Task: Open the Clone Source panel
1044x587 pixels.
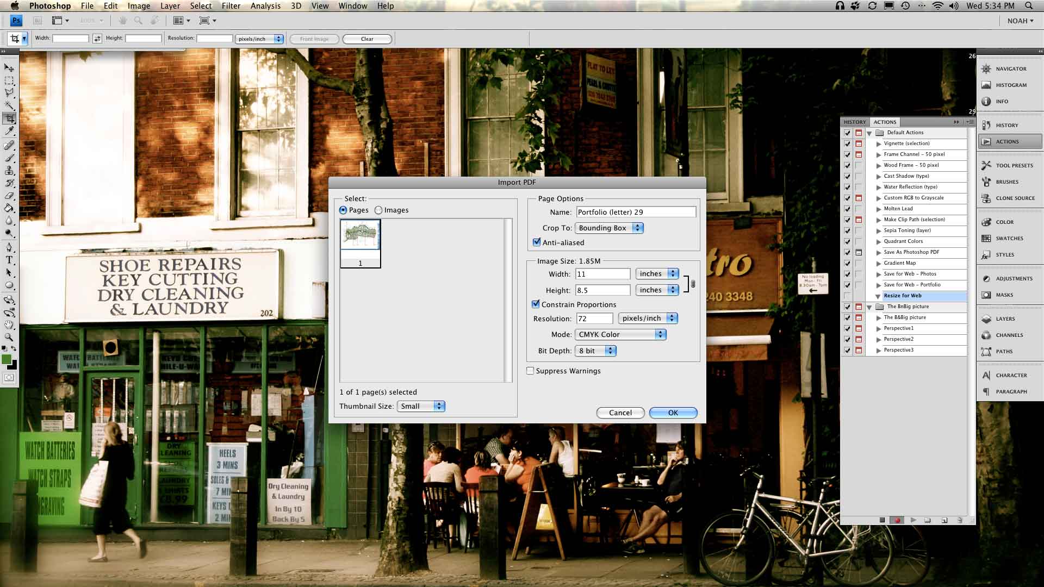Action: [x=1010, y=198]
